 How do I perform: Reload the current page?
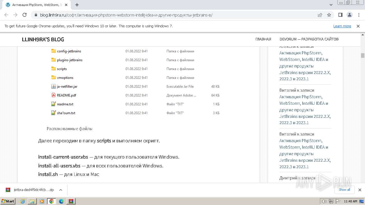pos(25,15)
